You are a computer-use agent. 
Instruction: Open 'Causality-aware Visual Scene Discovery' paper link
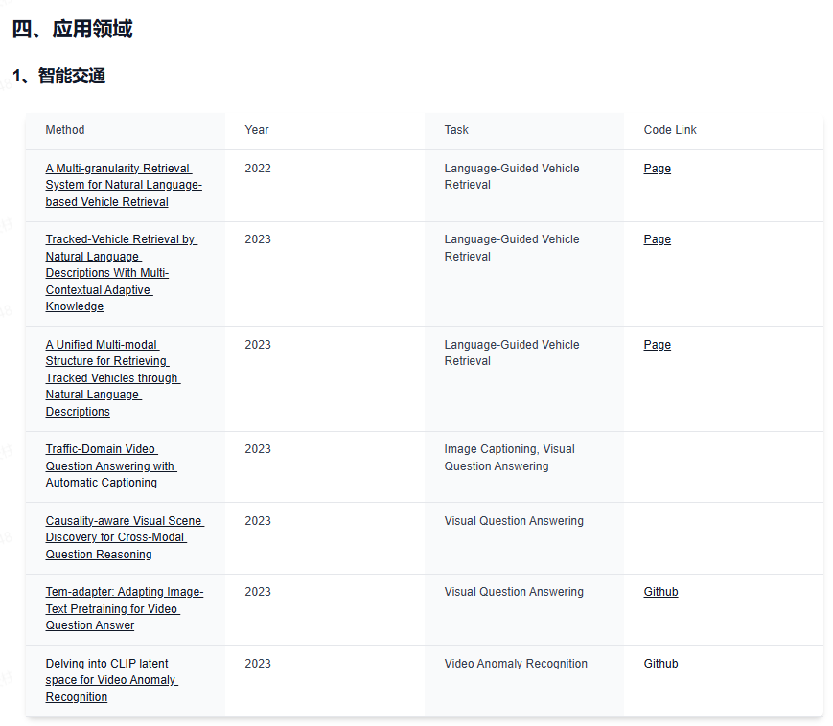point(125,537)
